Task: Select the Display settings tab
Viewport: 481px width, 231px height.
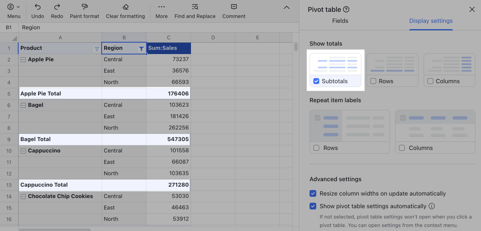Action: [x=431, y=21]
